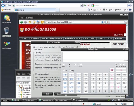Click the green back arrow in Web Browser
This screenshot has height=106, width=134.
(x=21, y=22)
